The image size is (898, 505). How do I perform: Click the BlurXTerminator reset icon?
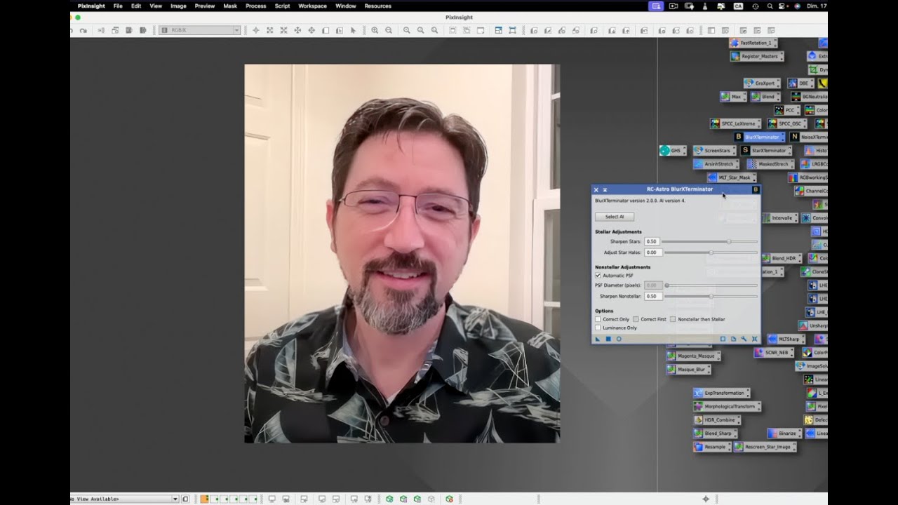(x=755, y=339)
